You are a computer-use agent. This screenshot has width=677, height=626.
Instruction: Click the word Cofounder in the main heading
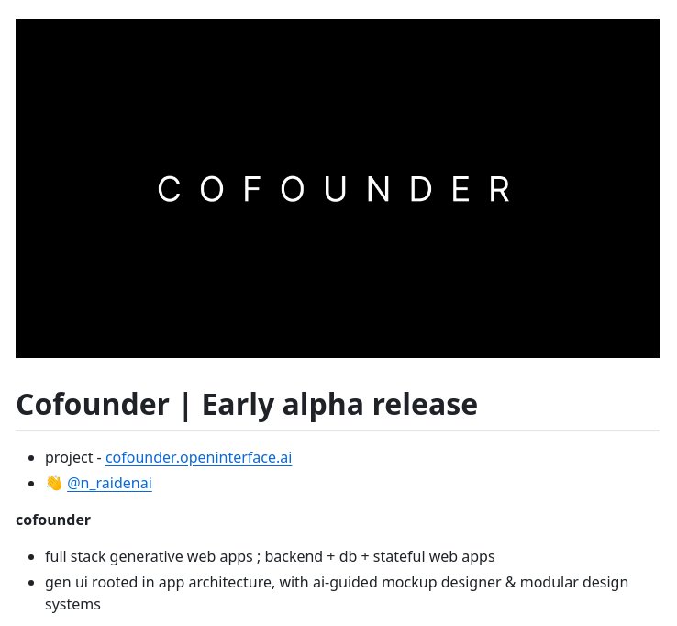point(93,405)
